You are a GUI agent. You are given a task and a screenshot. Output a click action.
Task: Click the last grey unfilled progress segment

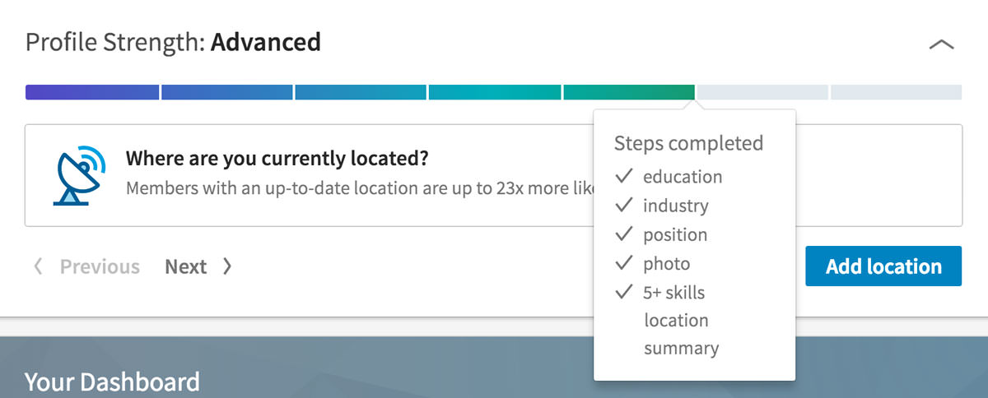pyautogui.click(x=896, y=92)
